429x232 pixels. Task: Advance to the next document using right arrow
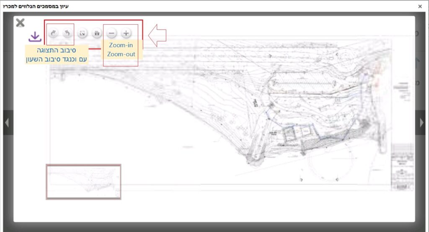(422, 122)
